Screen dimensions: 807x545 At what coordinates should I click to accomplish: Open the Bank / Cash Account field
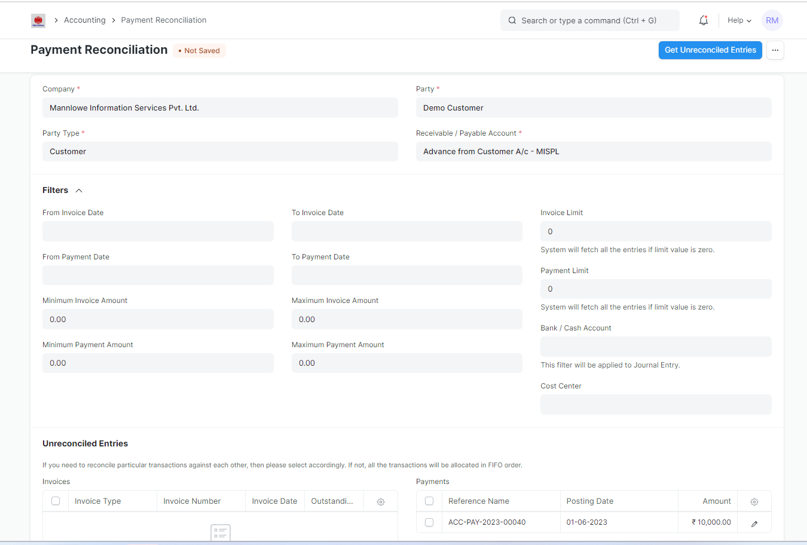tap(656, 347)
